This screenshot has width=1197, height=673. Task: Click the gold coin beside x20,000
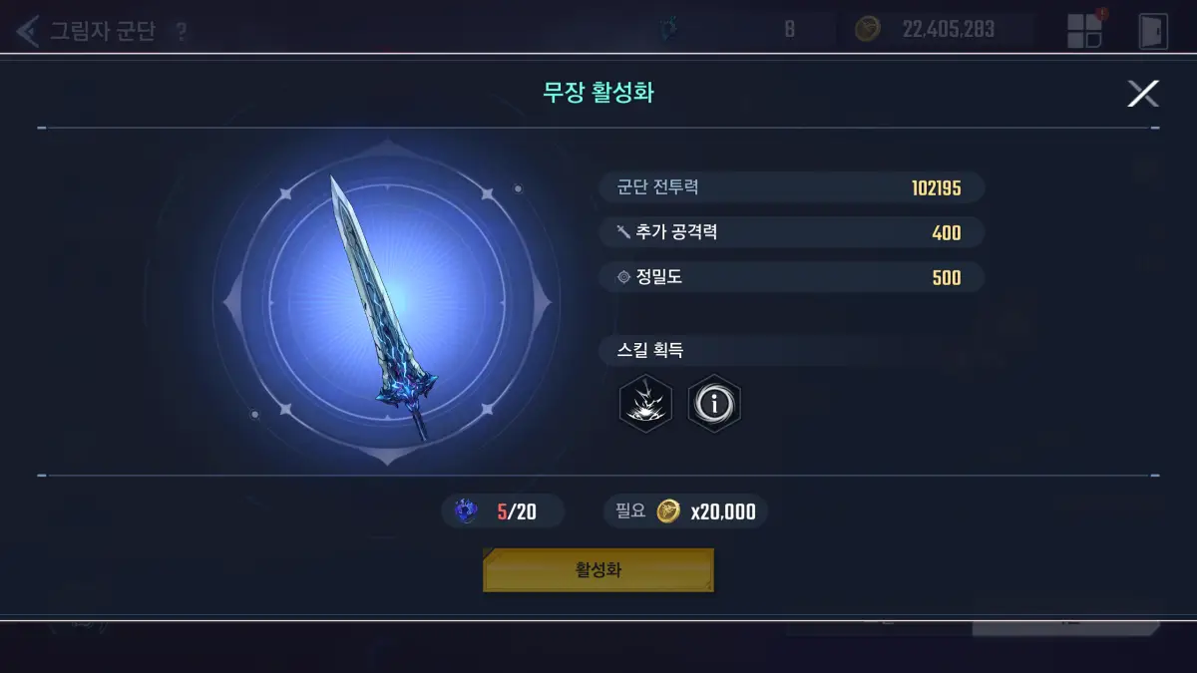[669, 512]
